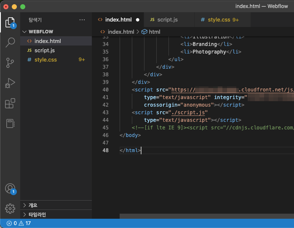Click line number 48 in gutter
Image resolution: width=294 pixels, height=228 pixels.
tap(106, 150)
